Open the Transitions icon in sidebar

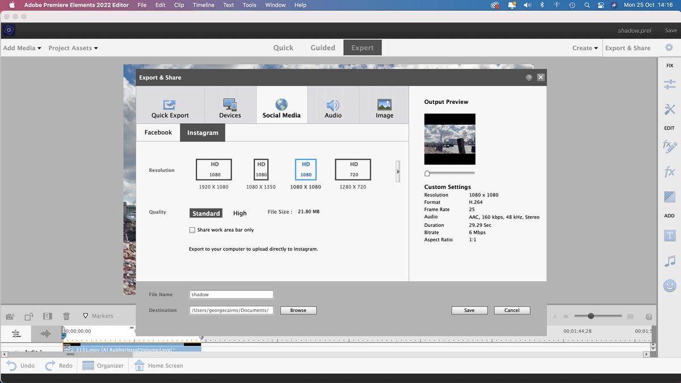coord(670,197)
